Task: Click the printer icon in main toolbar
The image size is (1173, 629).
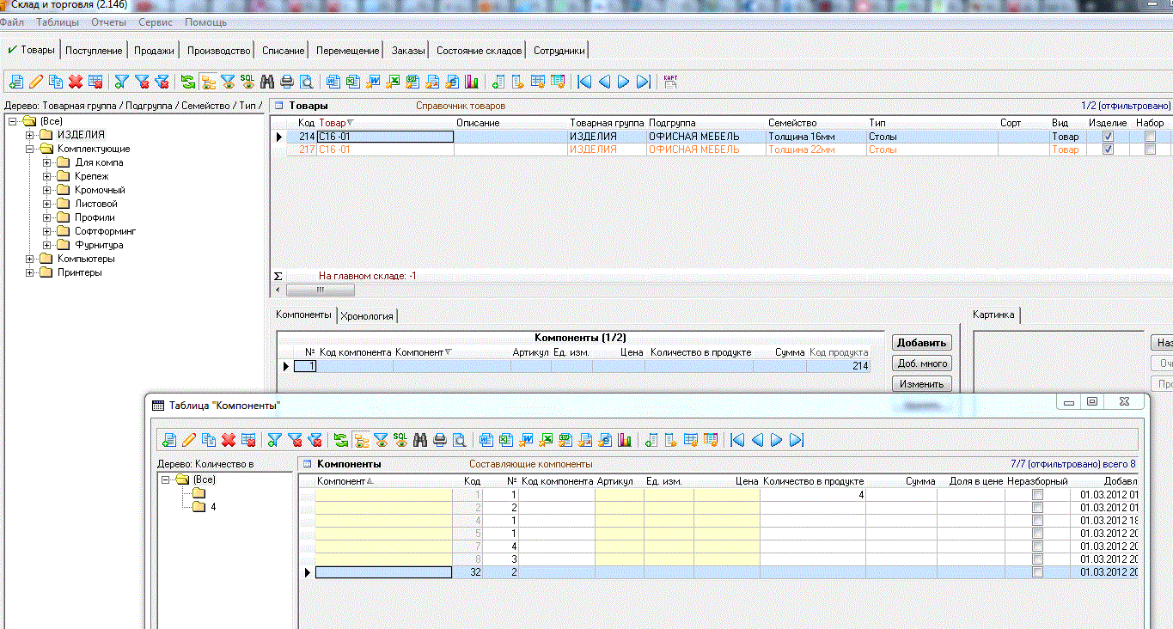Action: click(x=287, y=82)
